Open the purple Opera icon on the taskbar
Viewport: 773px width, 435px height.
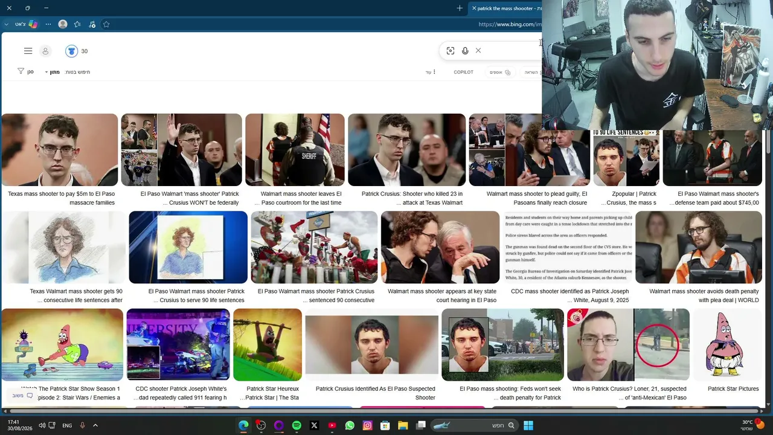(x=278, y=425)
